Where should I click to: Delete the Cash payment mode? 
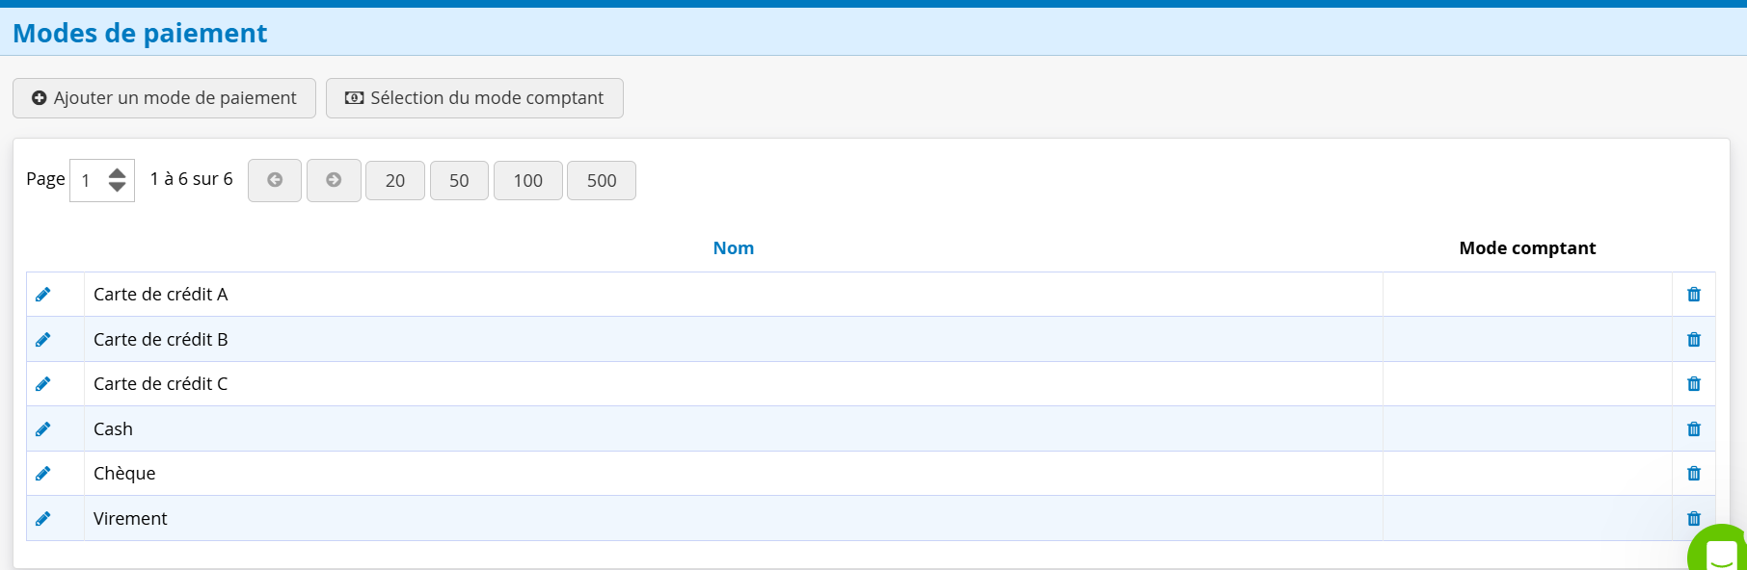[x=1694, y=429]
